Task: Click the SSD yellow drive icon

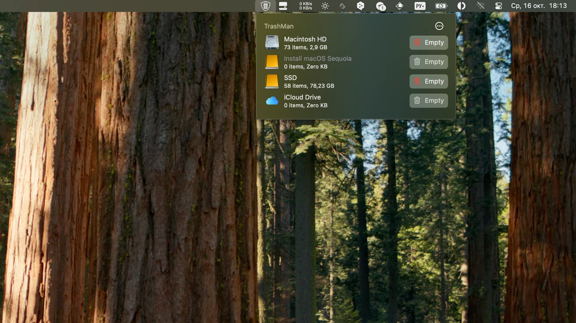Action: coord(272,81)
